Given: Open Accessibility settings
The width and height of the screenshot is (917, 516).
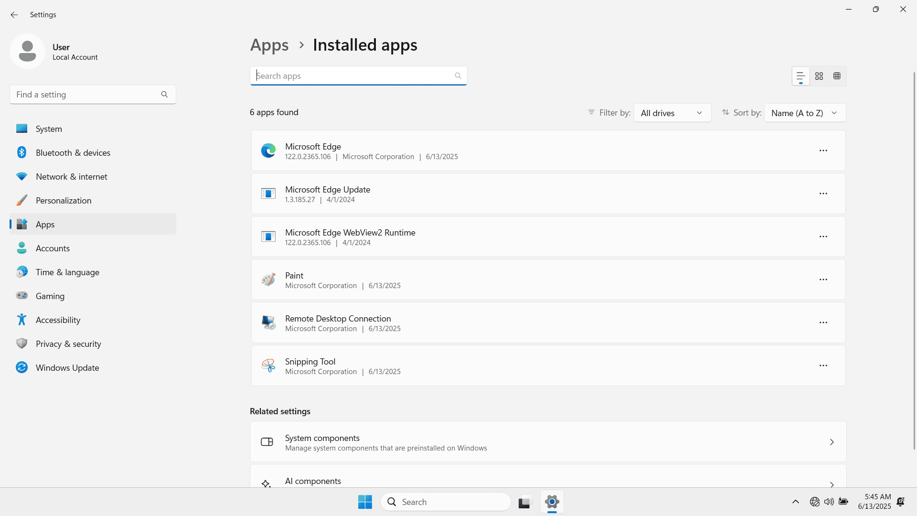Looking at the screenshot, I should click(93, 320).
